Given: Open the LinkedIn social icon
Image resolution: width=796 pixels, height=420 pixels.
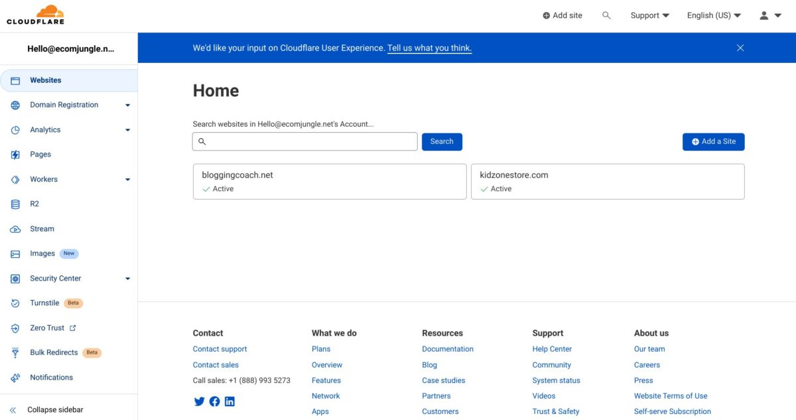Looking at the screenshot, I should [230, 401].
